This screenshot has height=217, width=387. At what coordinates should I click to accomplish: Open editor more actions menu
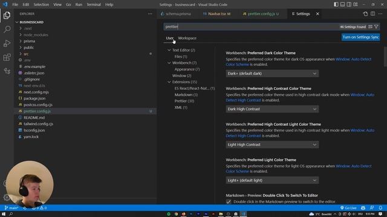pos(380,14)
